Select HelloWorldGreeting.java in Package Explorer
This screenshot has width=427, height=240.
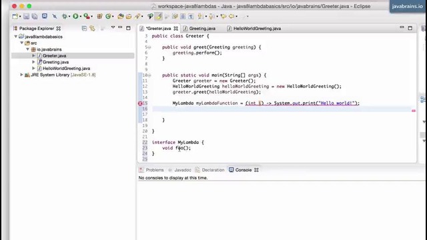[x=66, y=68]
